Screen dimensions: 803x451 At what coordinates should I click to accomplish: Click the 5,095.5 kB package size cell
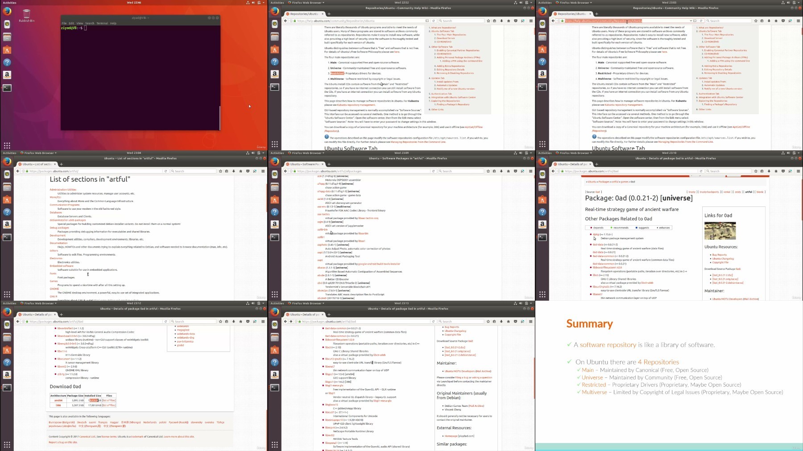[x=75, y=400]
